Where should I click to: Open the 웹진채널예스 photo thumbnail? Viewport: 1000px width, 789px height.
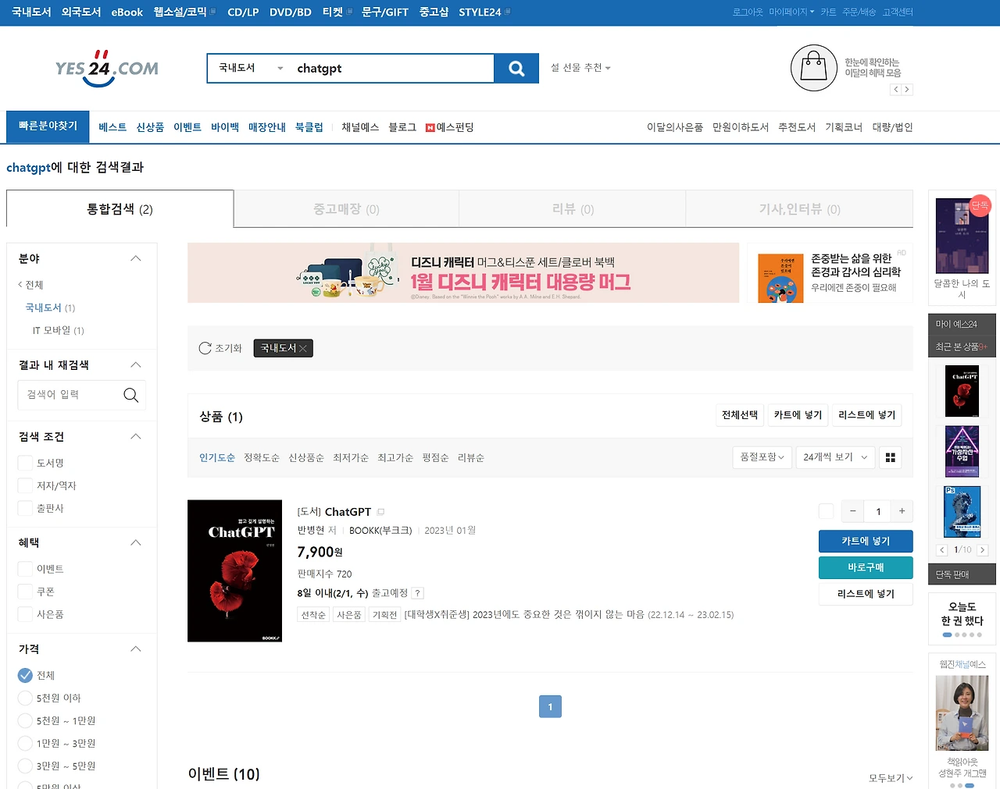point(962,713)
